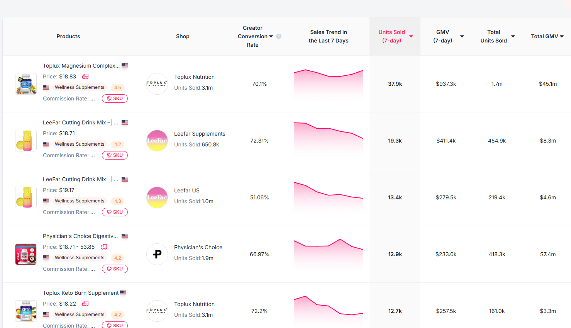
Task: Click the video icon beside price $18.71 - 53.85
Action: click(x=104, y=247)
